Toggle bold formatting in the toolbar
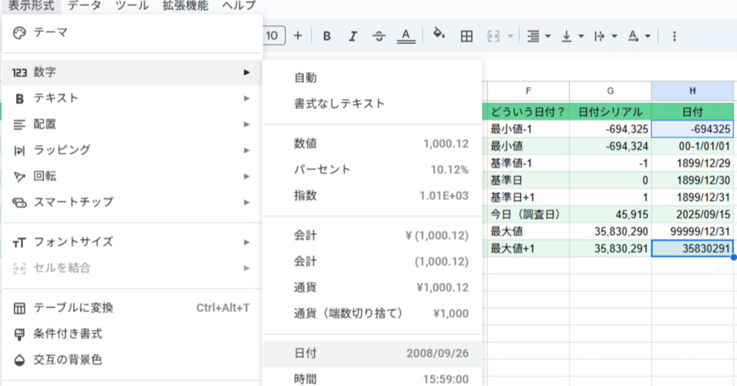737x386 pixels. [326, 36]
